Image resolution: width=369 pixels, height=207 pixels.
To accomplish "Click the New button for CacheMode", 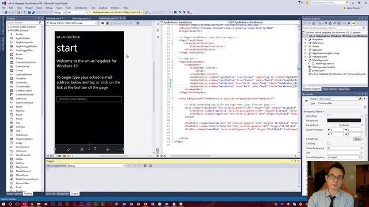I will pos(357,139).
